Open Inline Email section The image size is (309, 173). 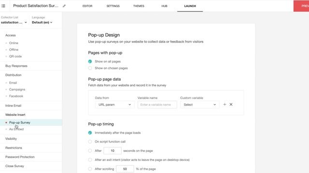[13, 106]
